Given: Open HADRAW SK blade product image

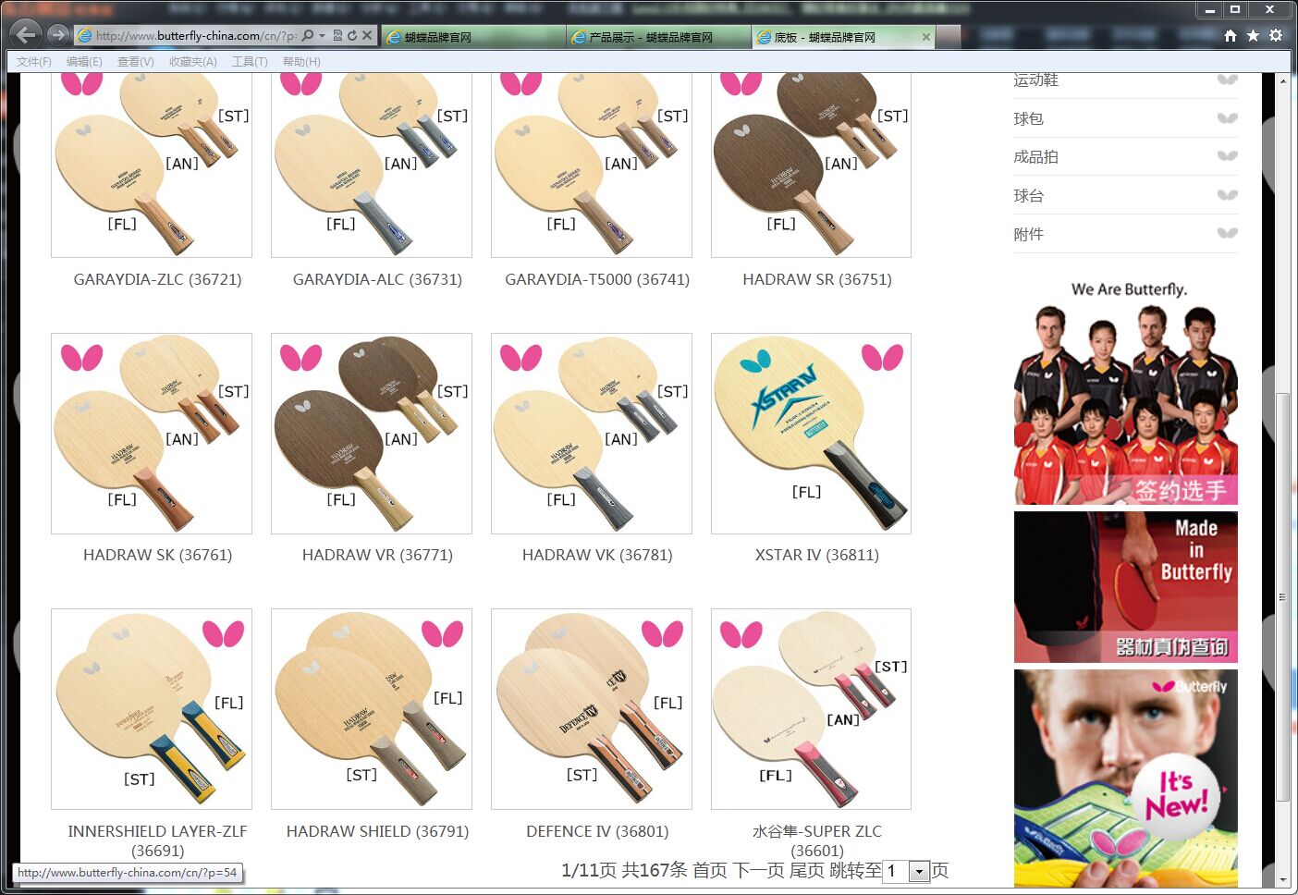Looking at the screenshot, I should coord(152,434).
